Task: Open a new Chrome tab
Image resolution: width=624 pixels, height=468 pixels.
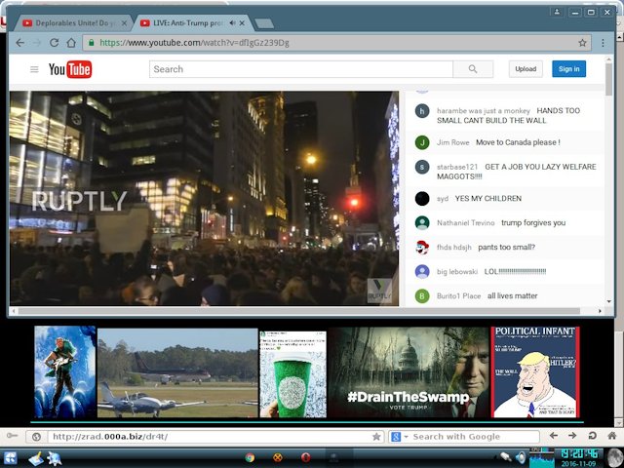Action: [264, 23]
